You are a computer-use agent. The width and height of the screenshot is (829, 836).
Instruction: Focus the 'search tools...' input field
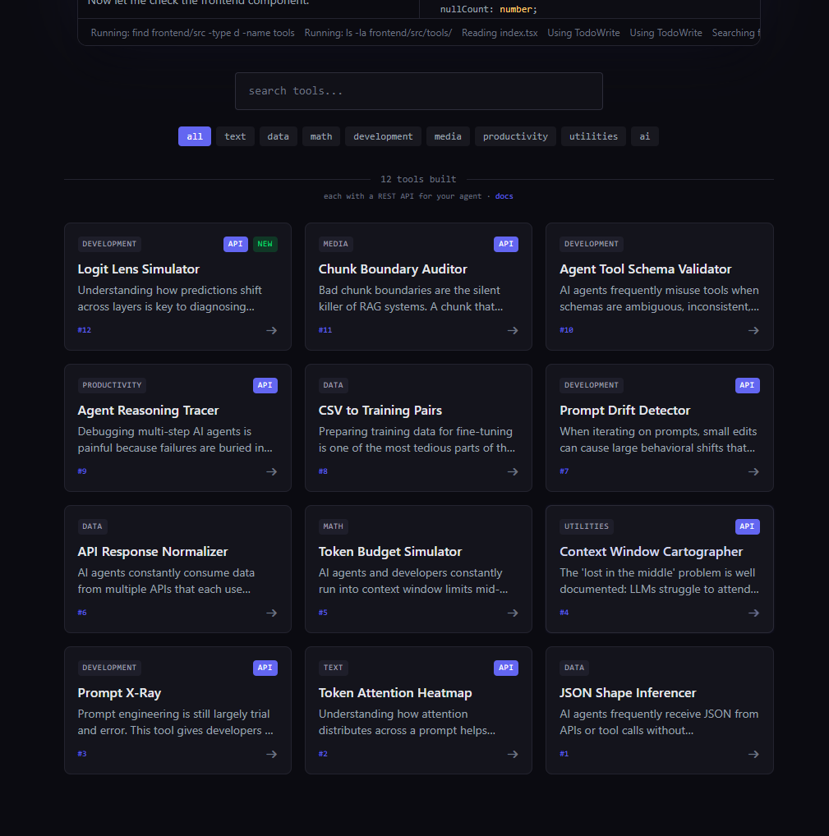(x=419, y=91)
